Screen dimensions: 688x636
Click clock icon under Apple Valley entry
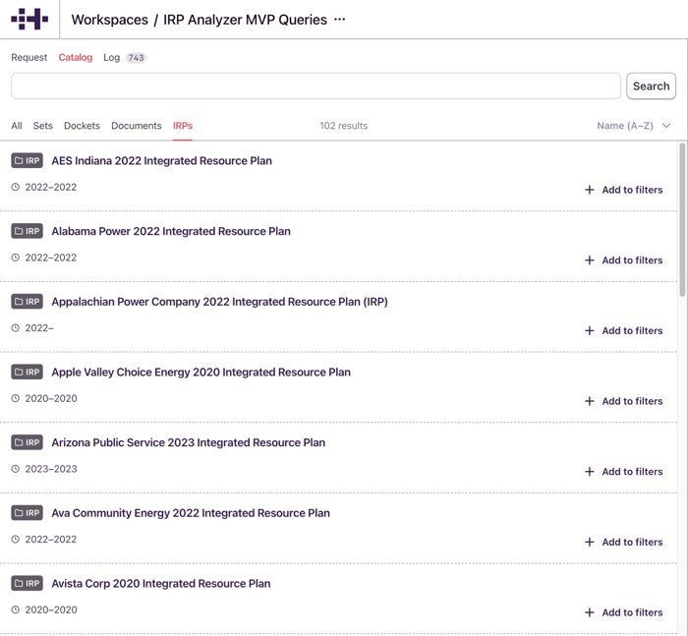tap(16, 398)
